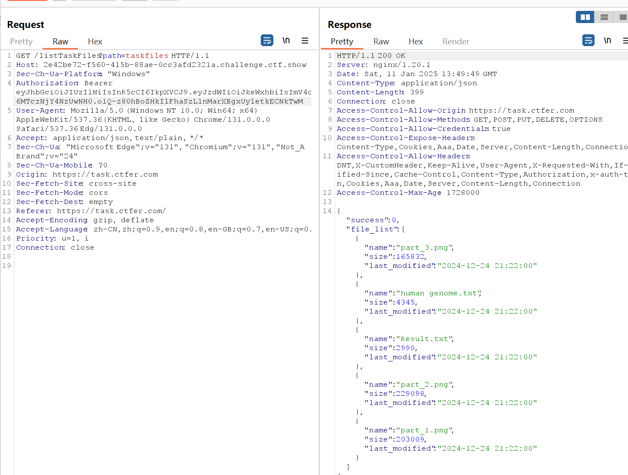Image resolution: width=628 pixels, height=475 pixels.
Task: Open the Request panel options menu
Action: (305, 40)
